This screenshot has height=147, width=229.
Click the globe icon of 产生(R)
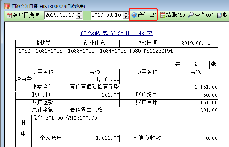(x=134, y=15)
